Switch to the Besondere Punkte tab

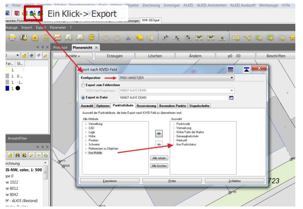[173, 106]
